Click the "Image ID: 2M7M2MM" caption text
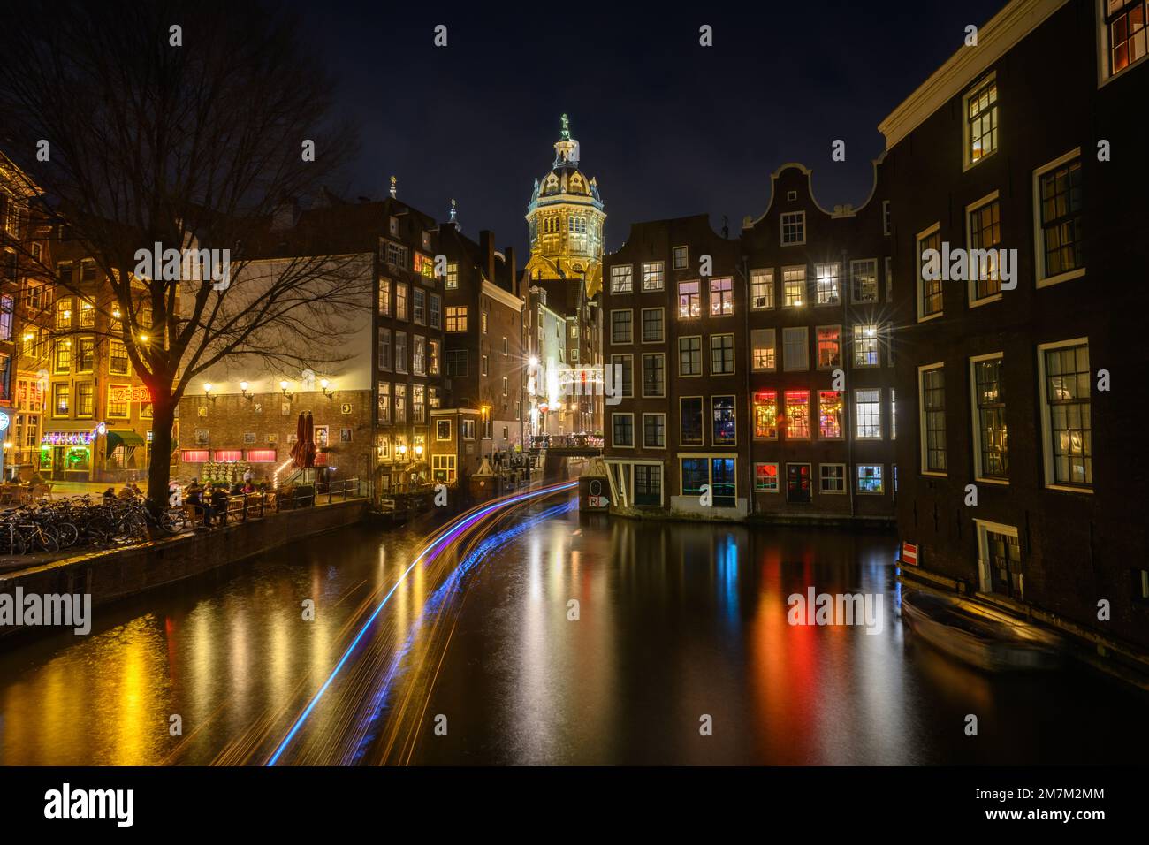The image size is (1149, 845). pyautogui.click(x=1039, y=794)
